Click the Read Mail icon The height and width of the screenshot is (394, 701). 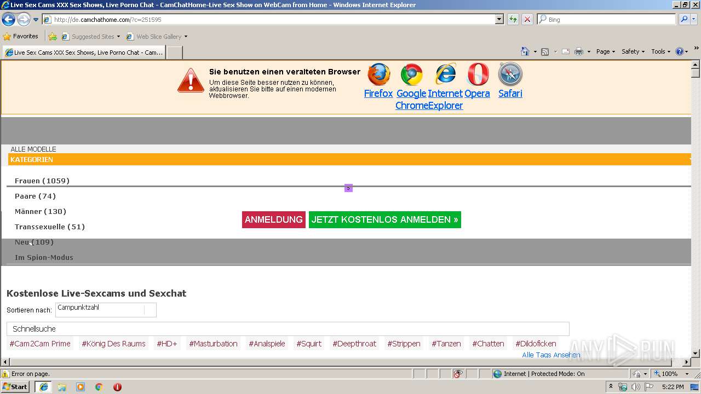pyautogui.click(x=566, y=51)
